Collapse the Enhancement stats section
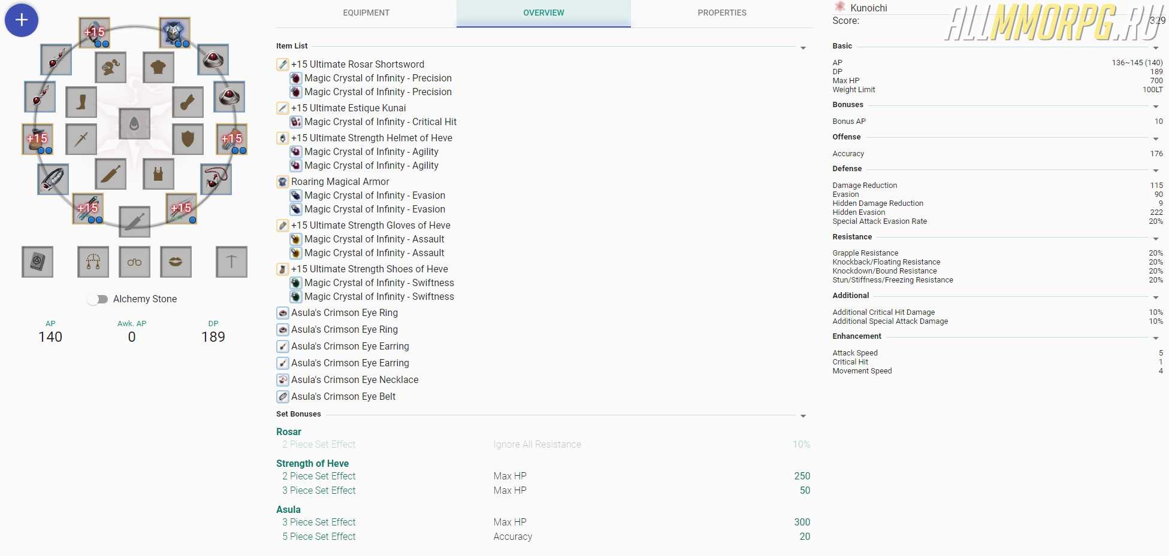 1156,338
